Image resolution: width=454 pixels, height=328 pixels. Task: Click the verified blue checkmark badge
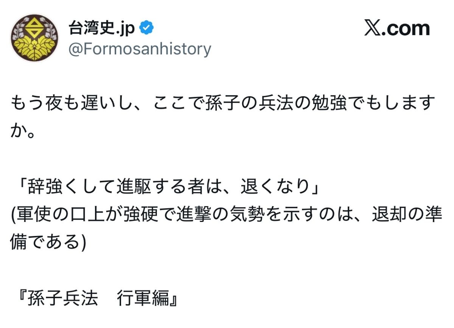click(x=146, y=28)
